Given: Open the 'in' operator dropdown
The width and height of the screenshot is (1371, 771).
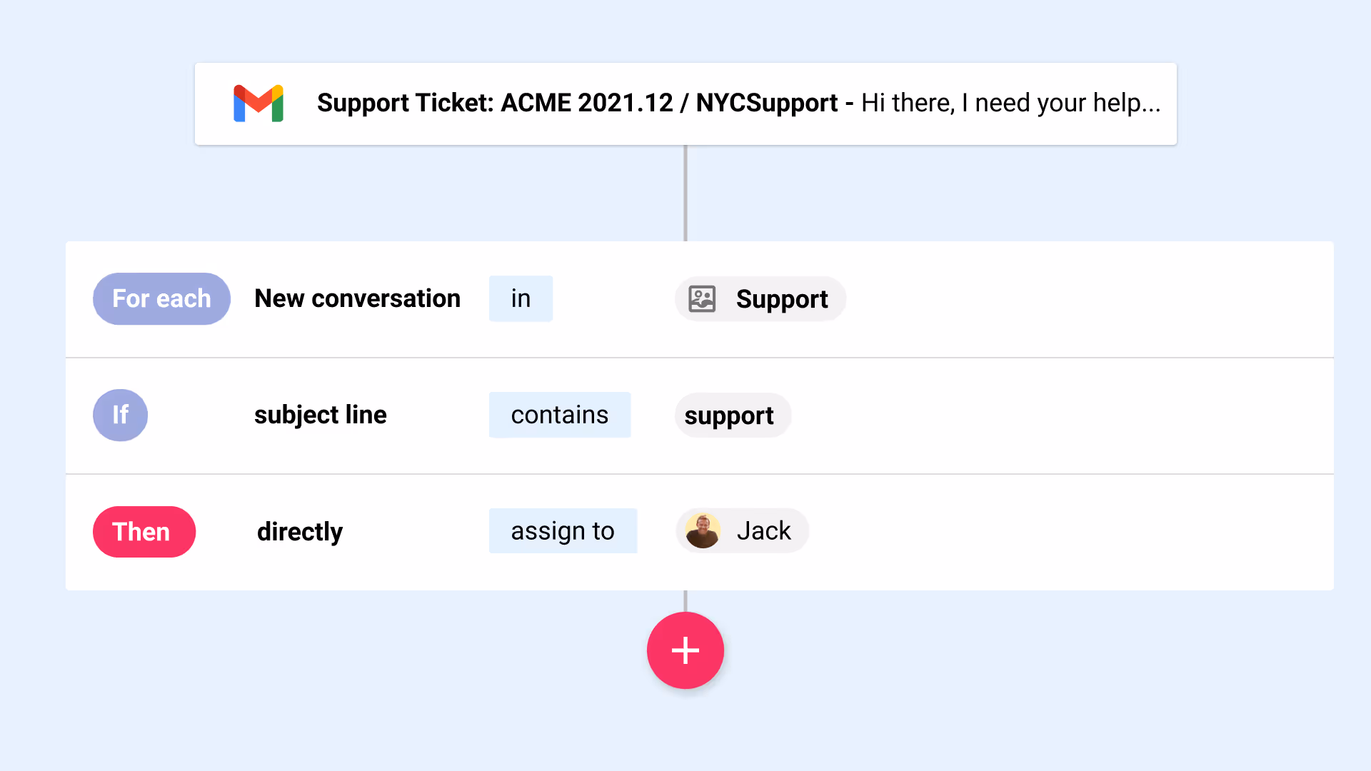Looking at the screenshot, I should 521,299.
